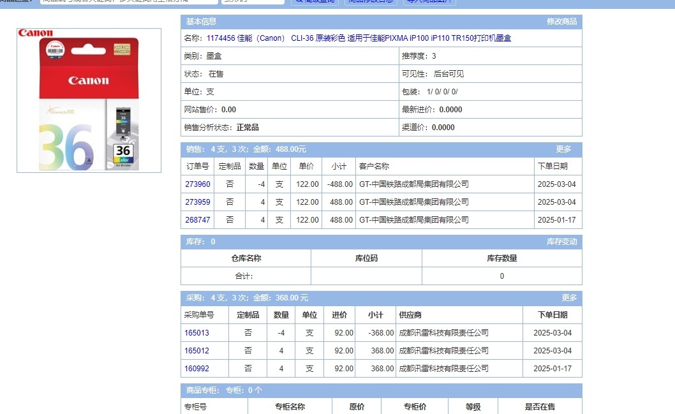Click the 专柜价 column header

pyautogui.click(x=415, y=407)
